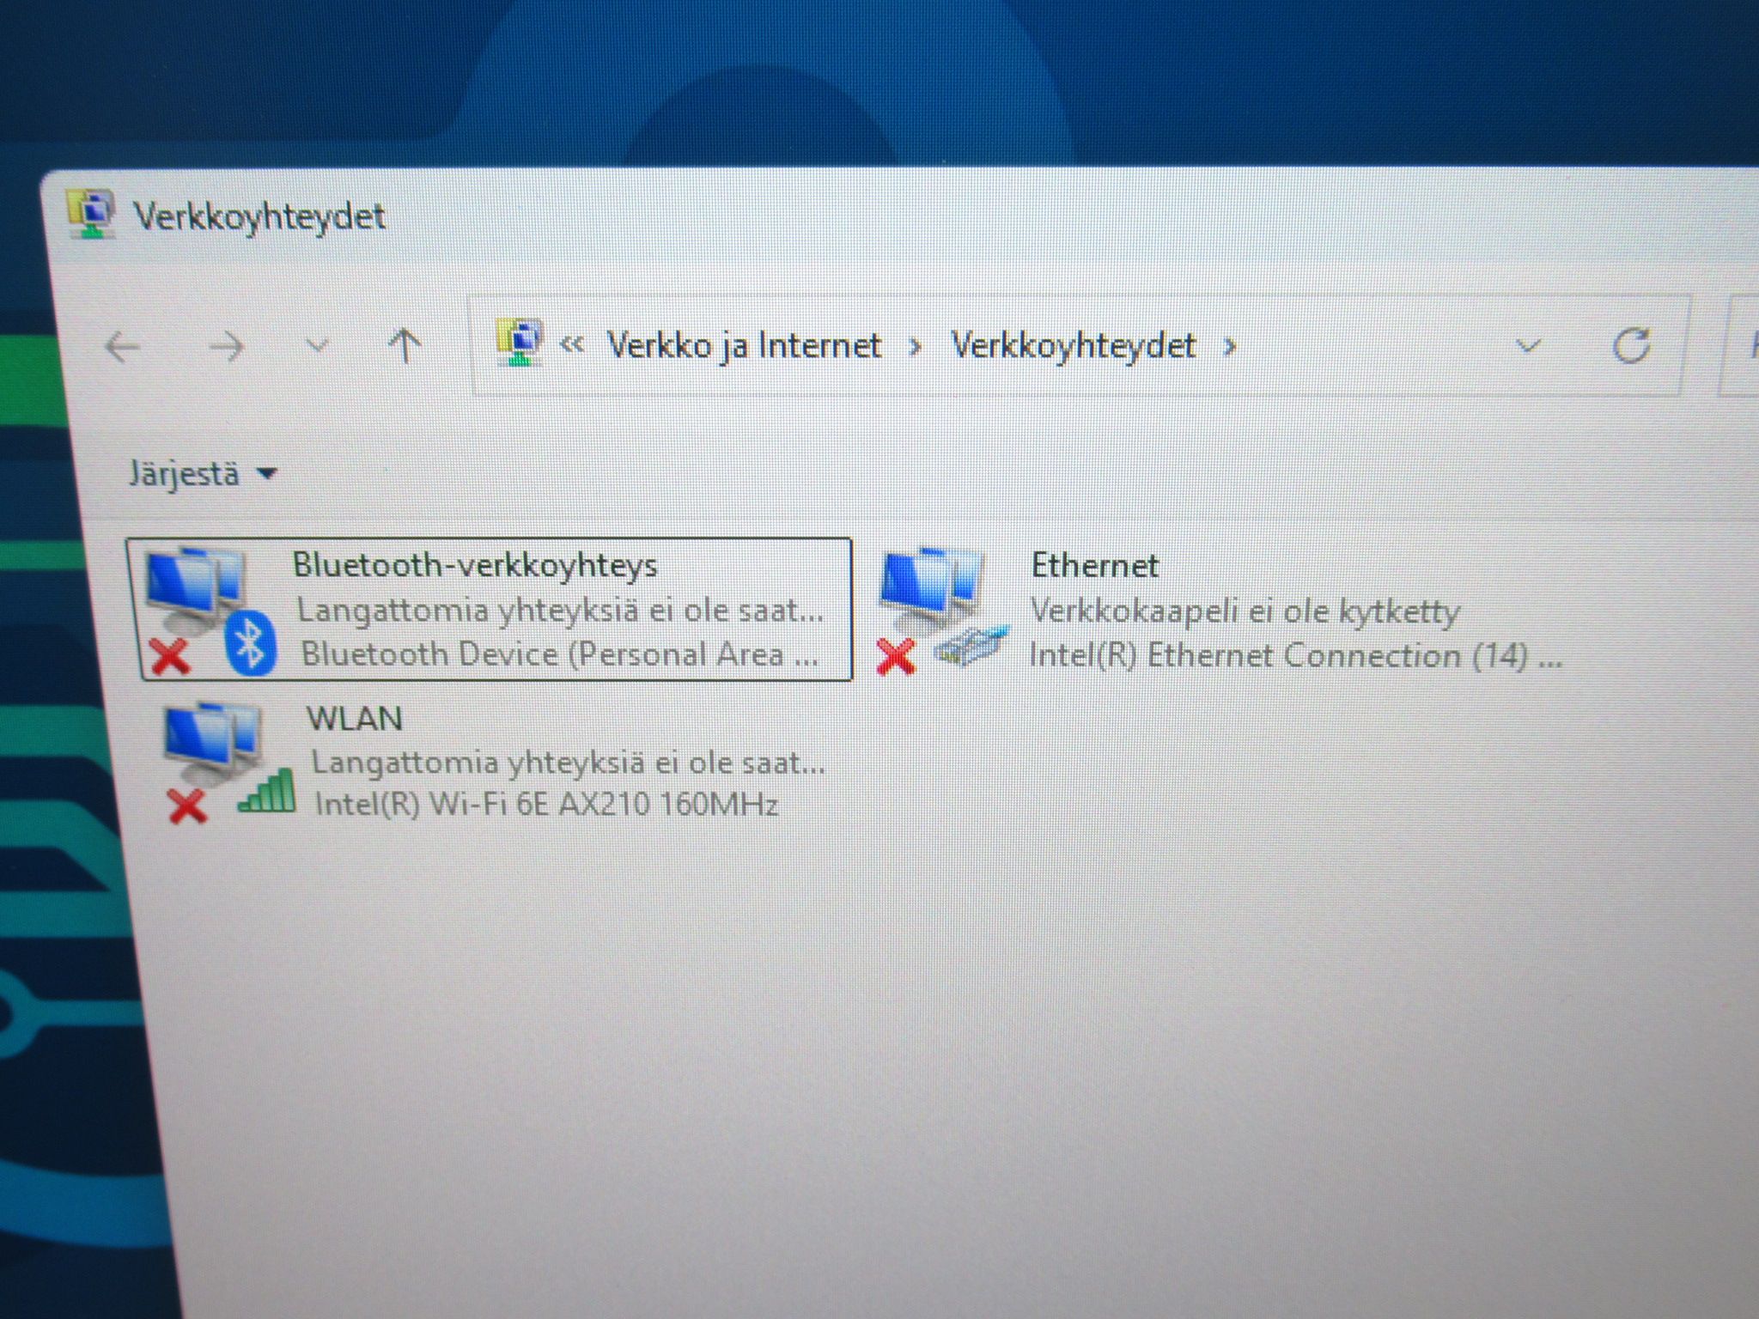
Task: Click the double chevron before Verkko ja Internet
Action: tap(572, 346)
